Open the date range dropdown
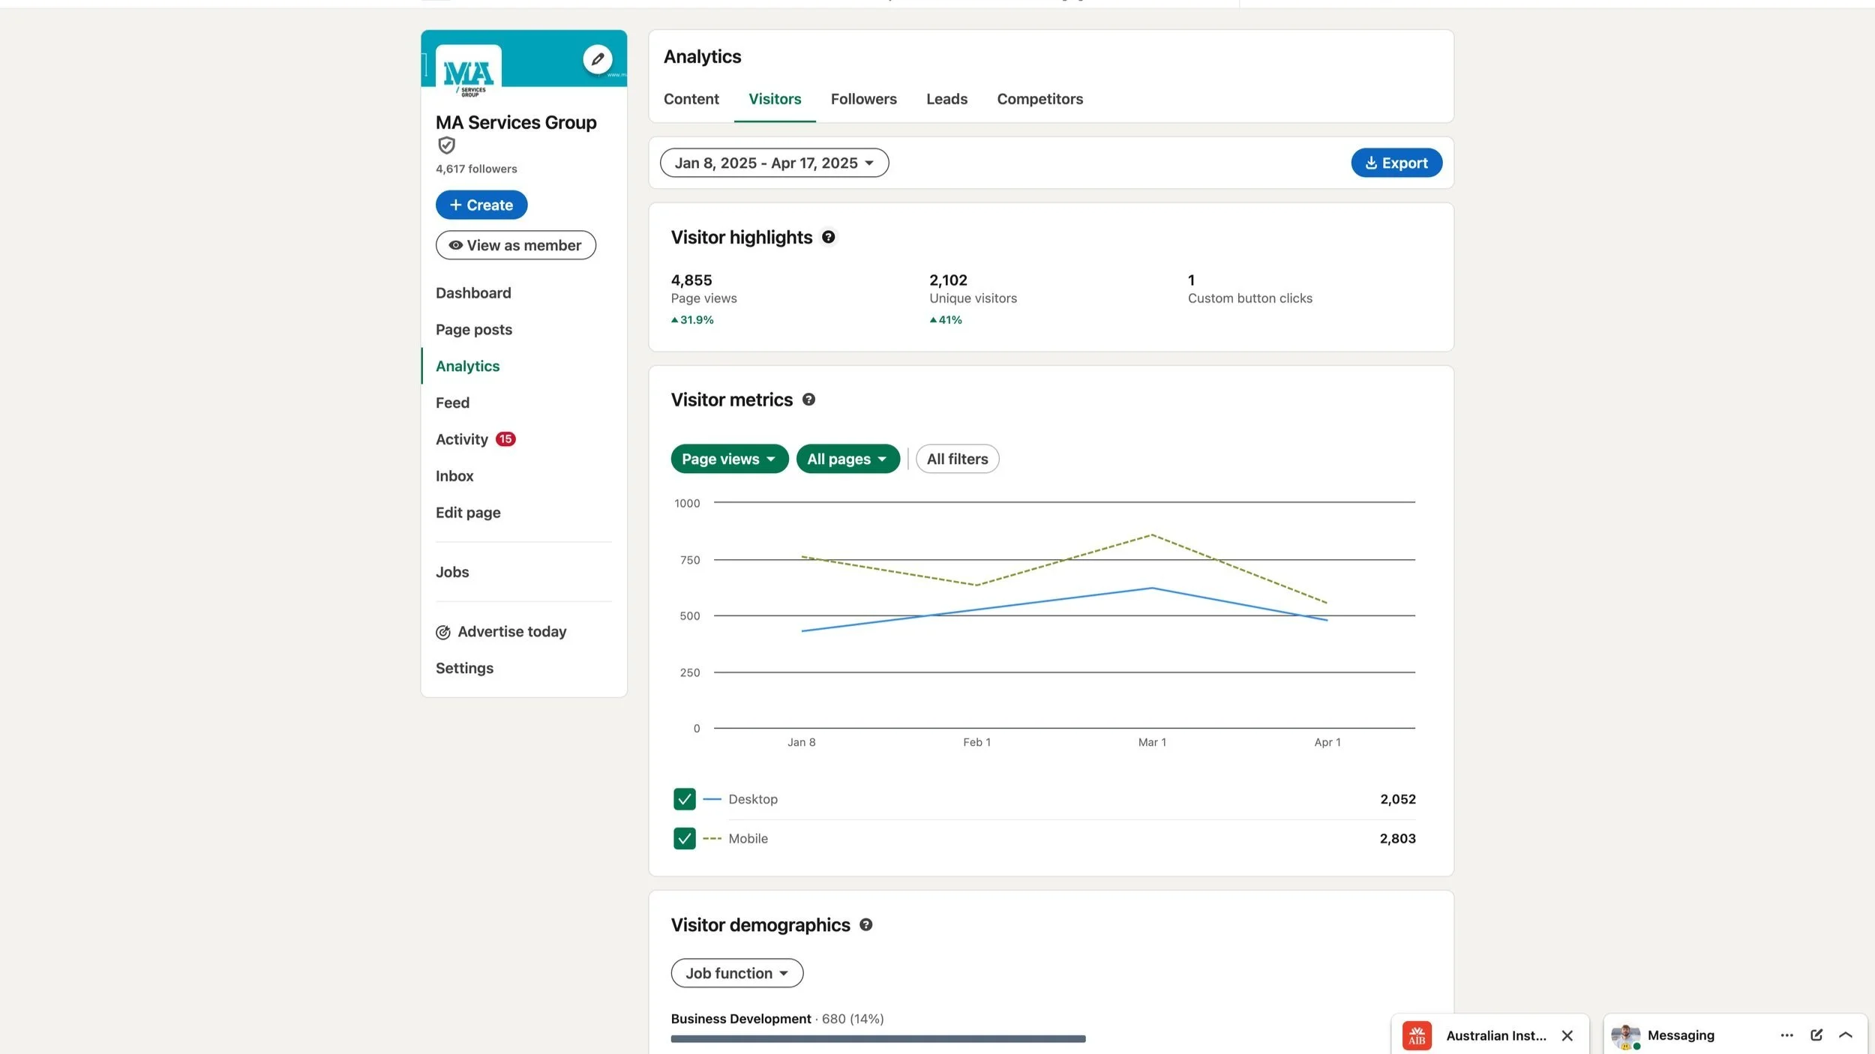The image size is (1875, 1054). (773, 163)
